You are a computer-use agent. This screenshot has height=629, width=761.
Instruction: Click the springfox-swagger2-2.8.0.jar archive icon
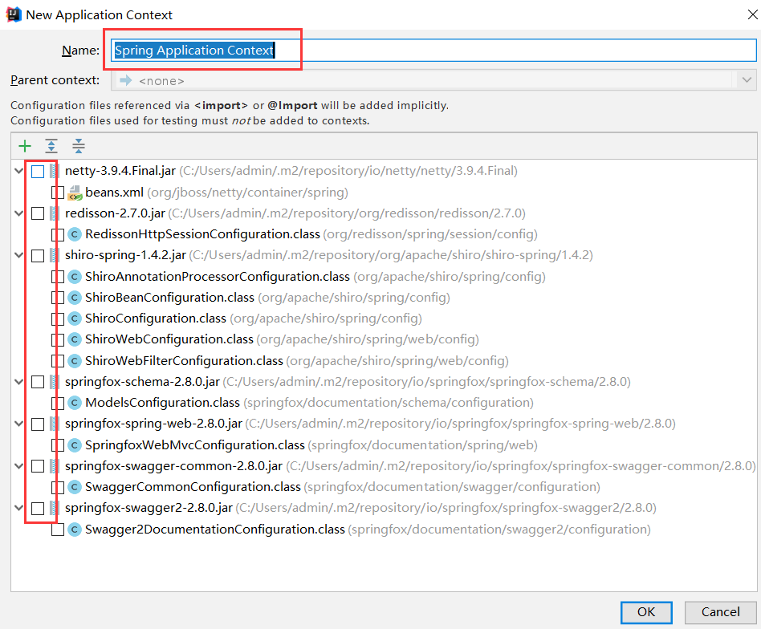click(55, 508)
